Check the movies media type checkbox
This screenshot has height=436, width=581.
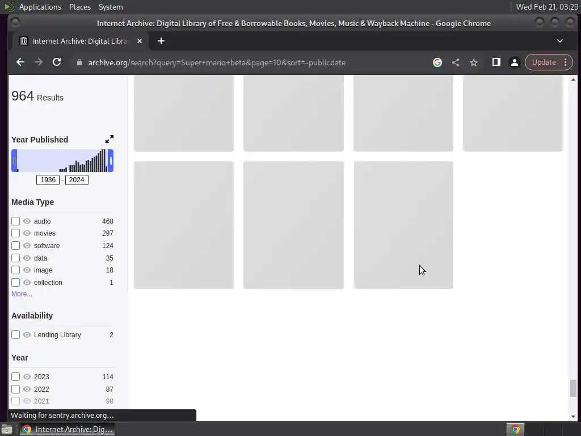[x=15, y=233]
